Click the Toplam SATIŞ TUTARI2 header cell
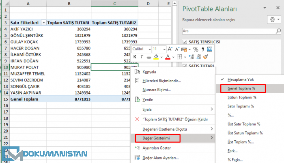This screenshot has height=163, width=284. [114, 23]
